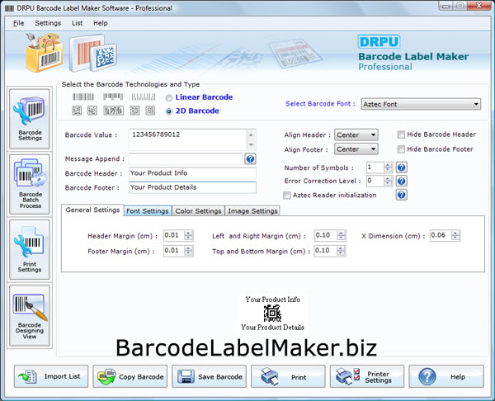Open the Align Header dropdown
Screen dimensions: 495x401
coord(356,134)
